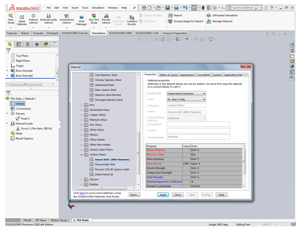Screen dimensions: 300x231
Task: Collapse the External Loads node
Action: tap(7, 123)
